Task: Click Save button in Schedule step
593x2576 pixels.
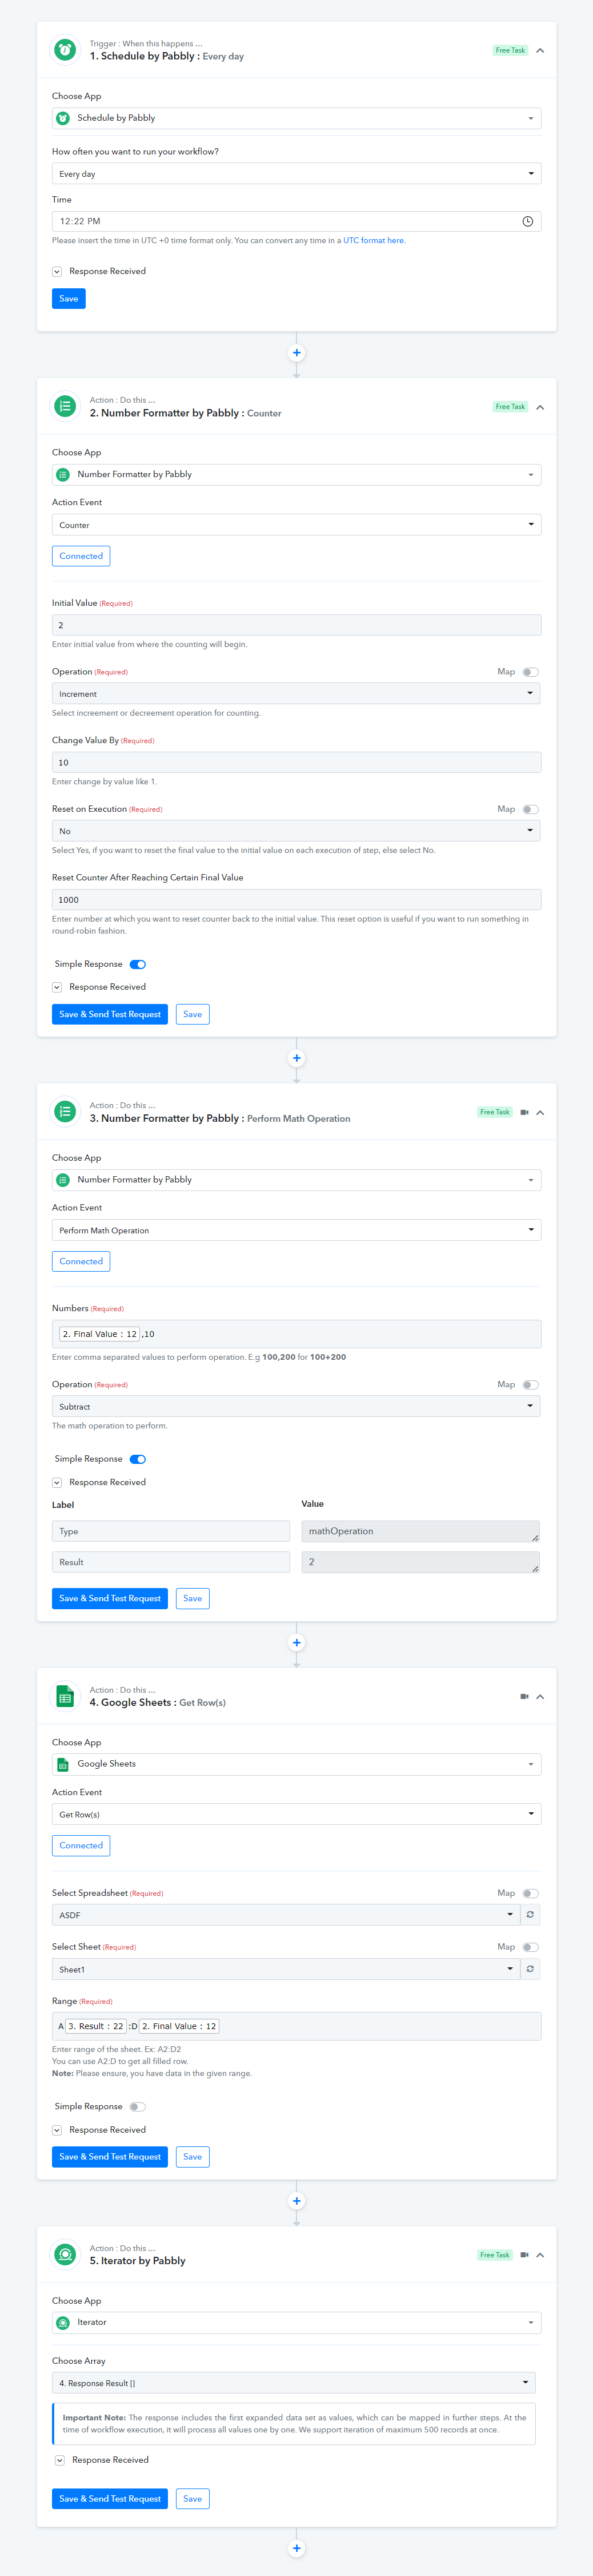Action: (69, 298)
